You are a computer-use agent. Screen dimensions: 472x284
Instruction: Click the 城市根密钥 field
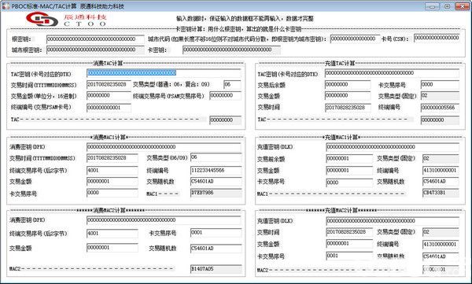[95, 50]
